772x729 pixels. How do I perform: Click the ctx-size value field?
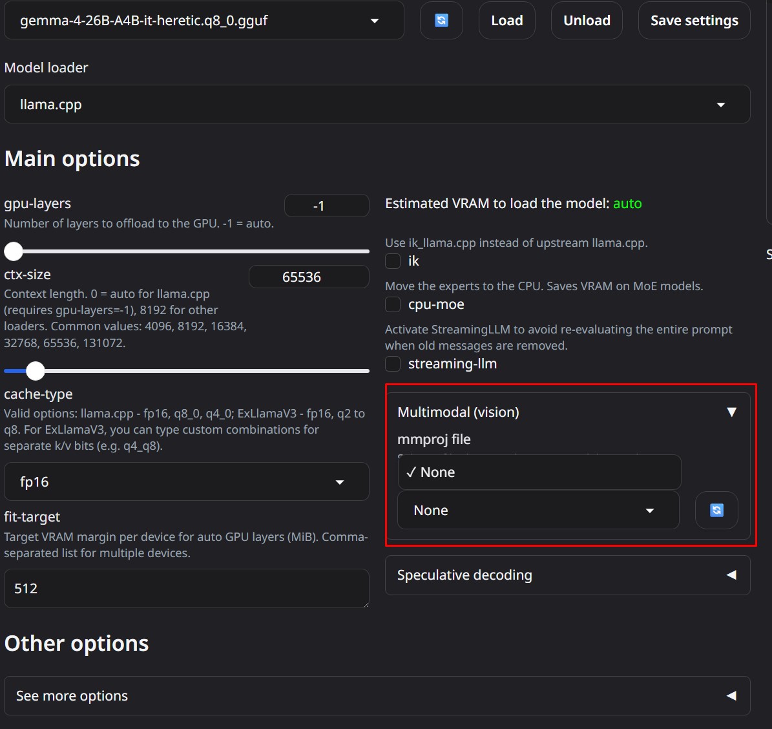click(x=309, y=277)
